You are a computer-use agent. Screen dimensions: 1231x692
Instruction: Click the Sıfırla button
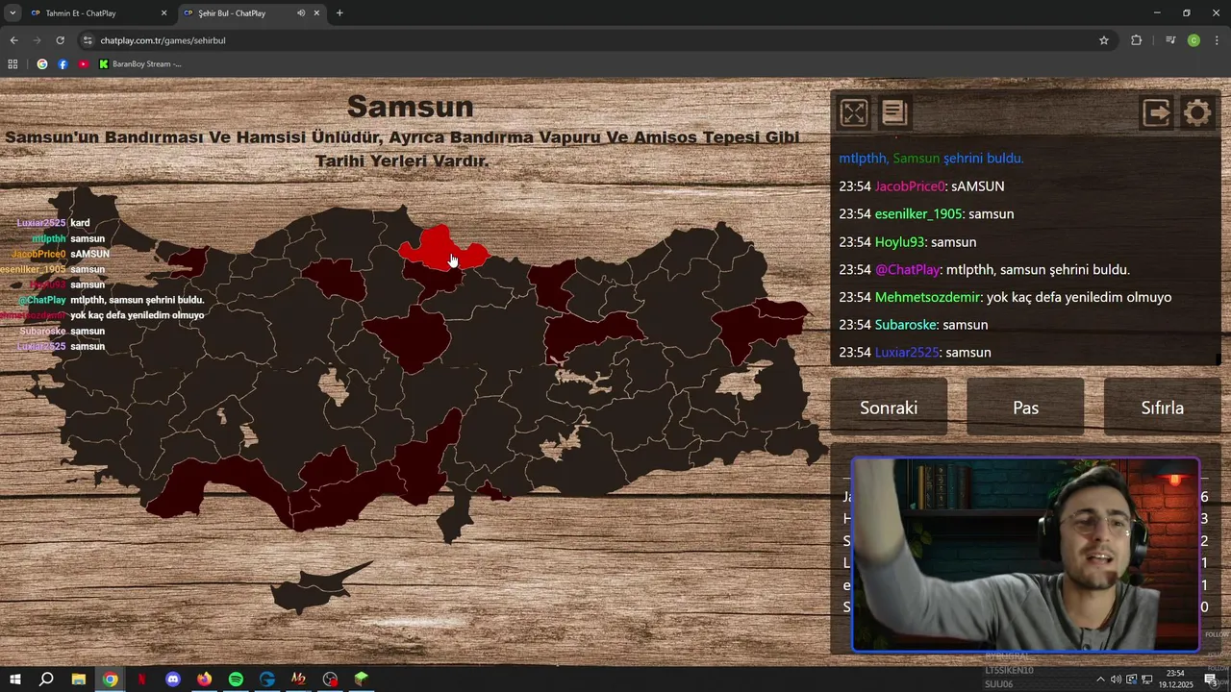(1162, 408)
